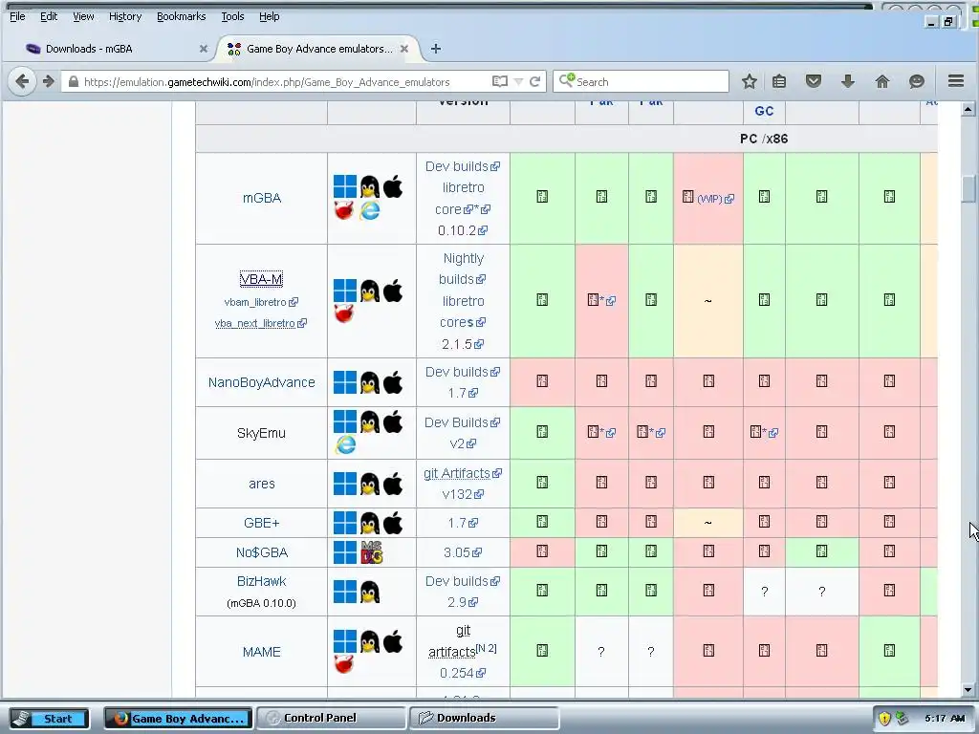This screenshot has height=734, width=979.
Task: Reload the page with the refresh icon
Action: [535, 82]
